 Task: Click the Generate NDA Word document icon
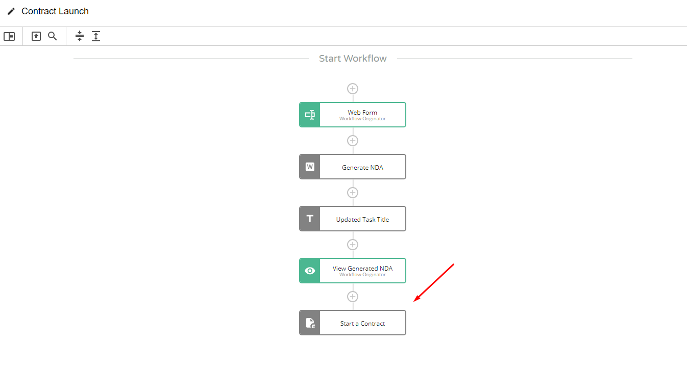coord(310,167)
